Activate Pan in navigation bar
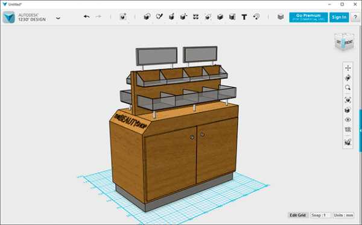The image size is (362, 225). point(348,68)
